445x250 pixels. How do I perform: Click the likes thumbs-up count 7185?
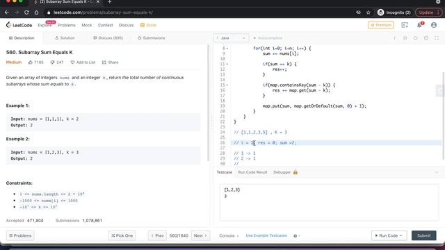36,62
